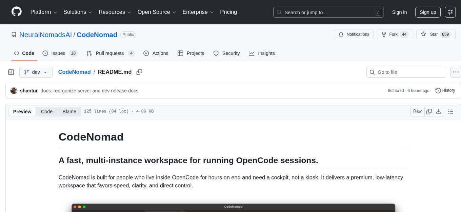Download the raw README file

coord(438,111)
